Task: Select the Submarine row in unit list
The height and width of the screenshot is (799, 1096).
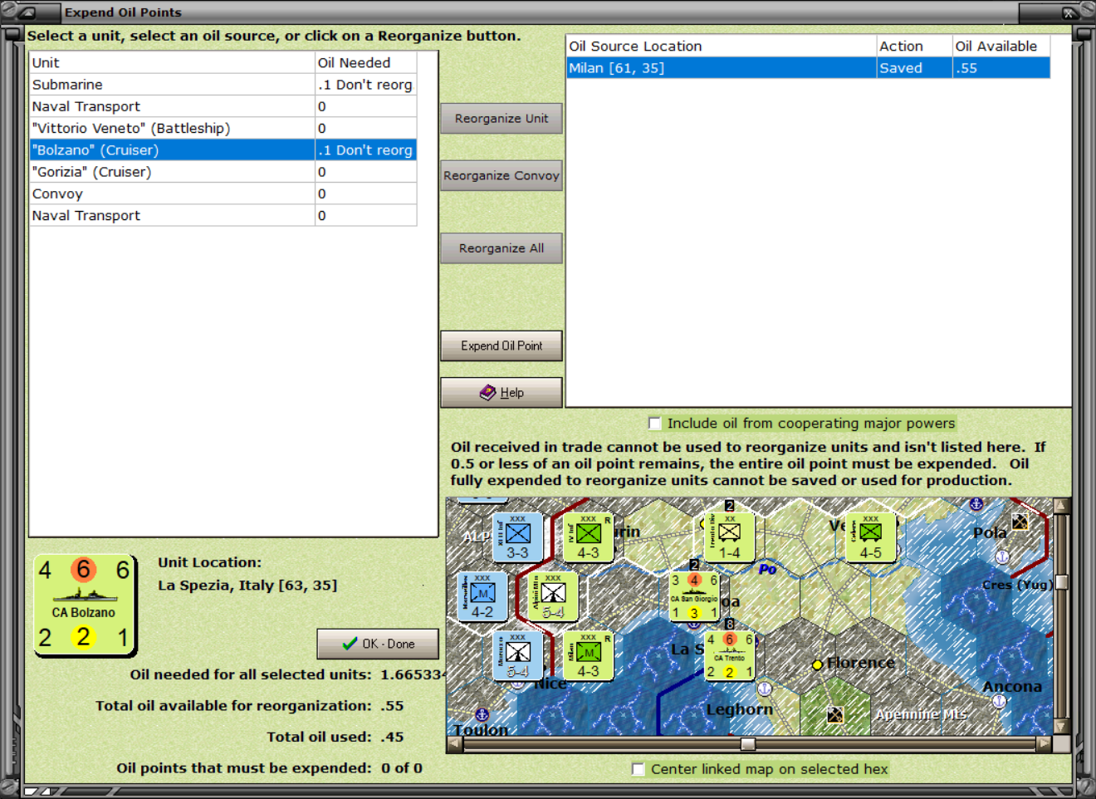Action: (x=223, y=84)
